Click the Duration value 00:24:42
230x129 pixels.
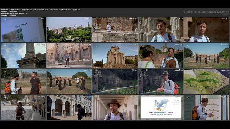(13, 15)
